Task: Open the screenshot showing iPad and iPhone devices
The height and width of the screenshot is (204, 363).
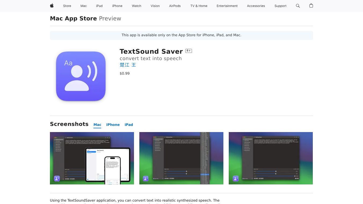Action: (x=92, y=158)
